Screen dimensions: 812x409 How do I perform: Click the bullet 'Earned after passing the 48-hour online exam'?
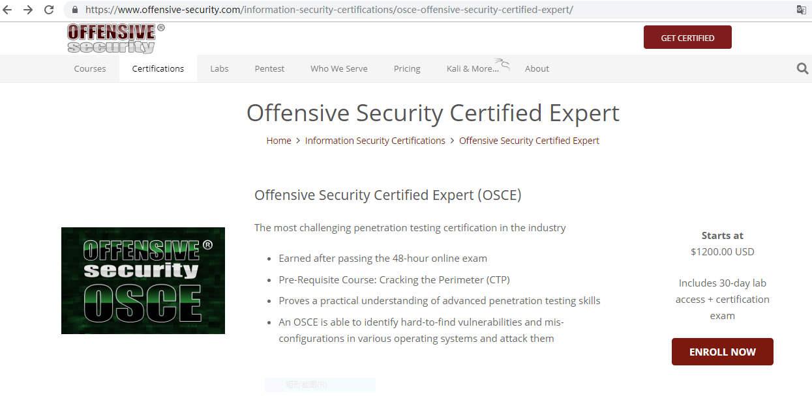point(383,259)
